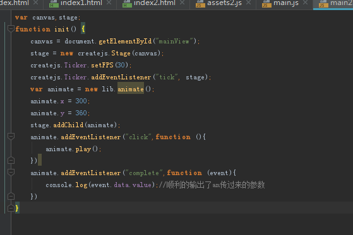Click the number 30 in setFPS
The image size is (353, 235).
121,65
